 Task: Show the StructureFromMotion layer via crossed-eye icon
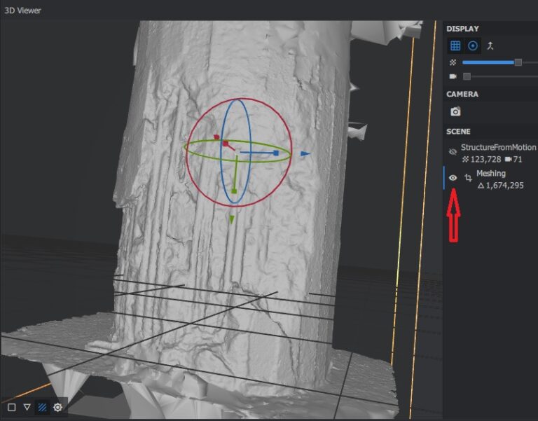click(453, 150)
